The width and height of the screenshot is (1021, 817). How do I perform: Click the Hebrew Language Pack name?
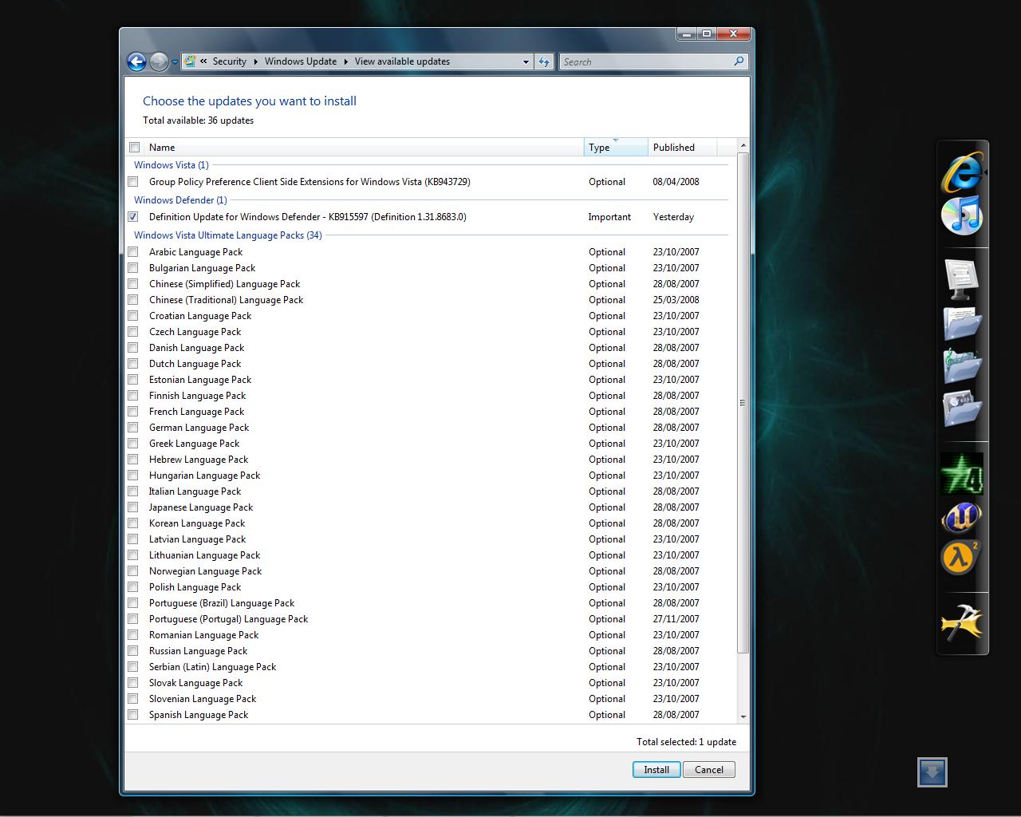pyautogui.click(x=199, y=460)
